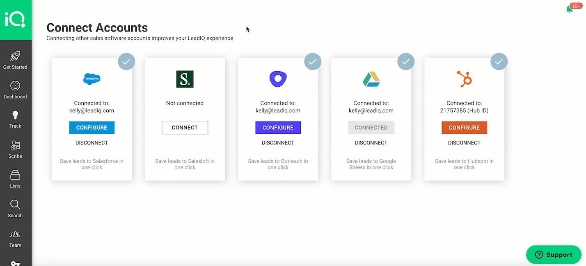Viewport: 586px width, 266px height.
Task: Click the HubSpot connected checkmark badge
Action: pyautogui.click(x=499, y=62)
